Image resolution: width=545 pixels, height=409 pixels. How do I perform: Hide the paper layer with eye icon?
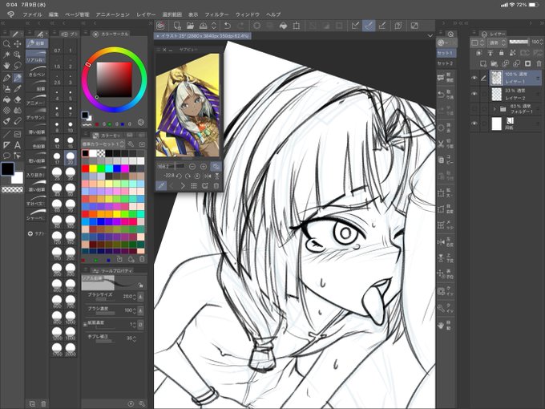(x=474, y=124)
